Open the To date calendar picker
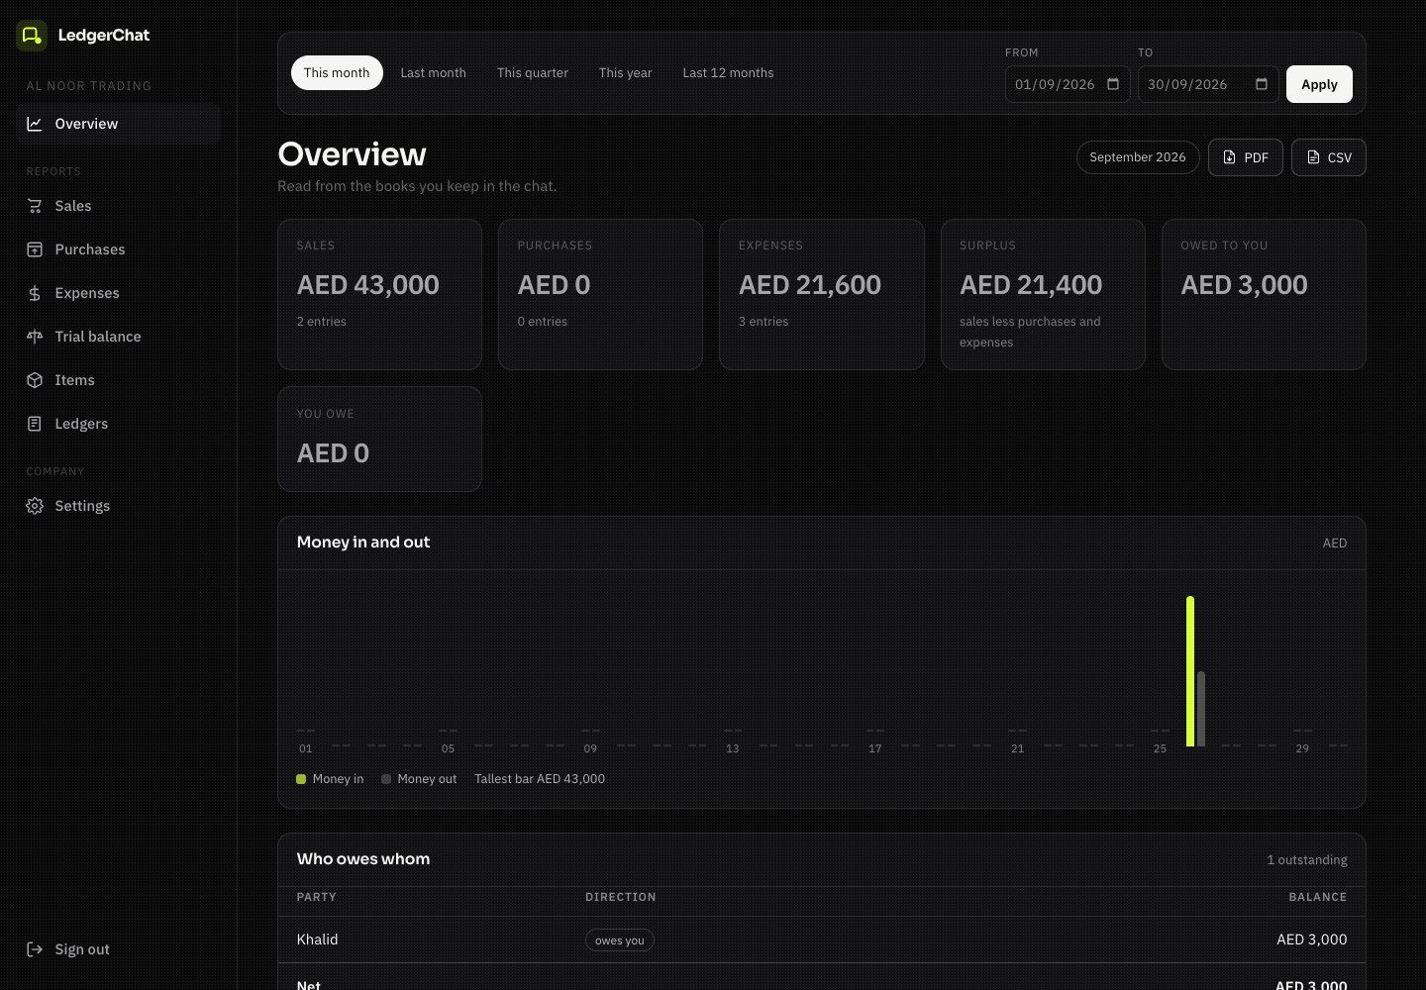This screenshot has height=990, width=1426. [1262, 84]
